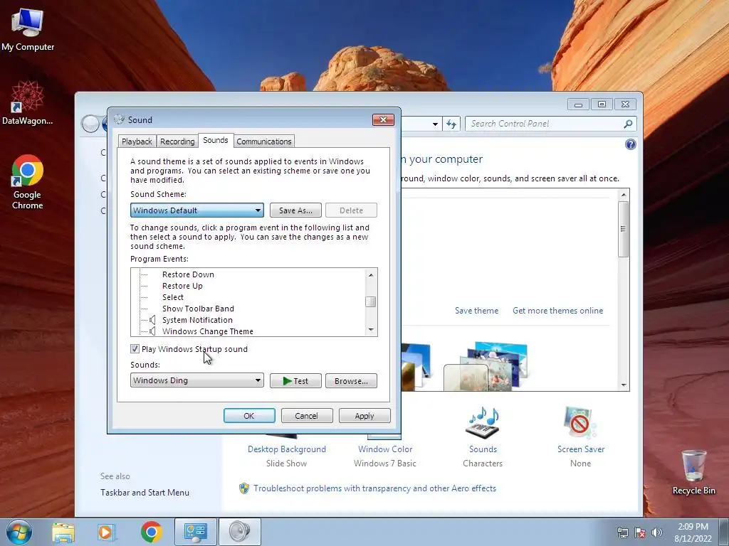Select the Sound speaker taskbar button
729x546 pixels.
tap(240, 532)
